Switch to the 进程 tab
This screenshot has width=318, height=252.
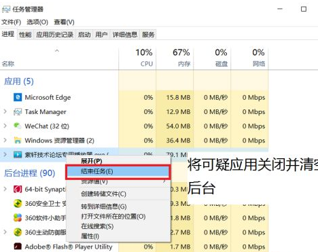pyautogui.click(x=8, y=34)
